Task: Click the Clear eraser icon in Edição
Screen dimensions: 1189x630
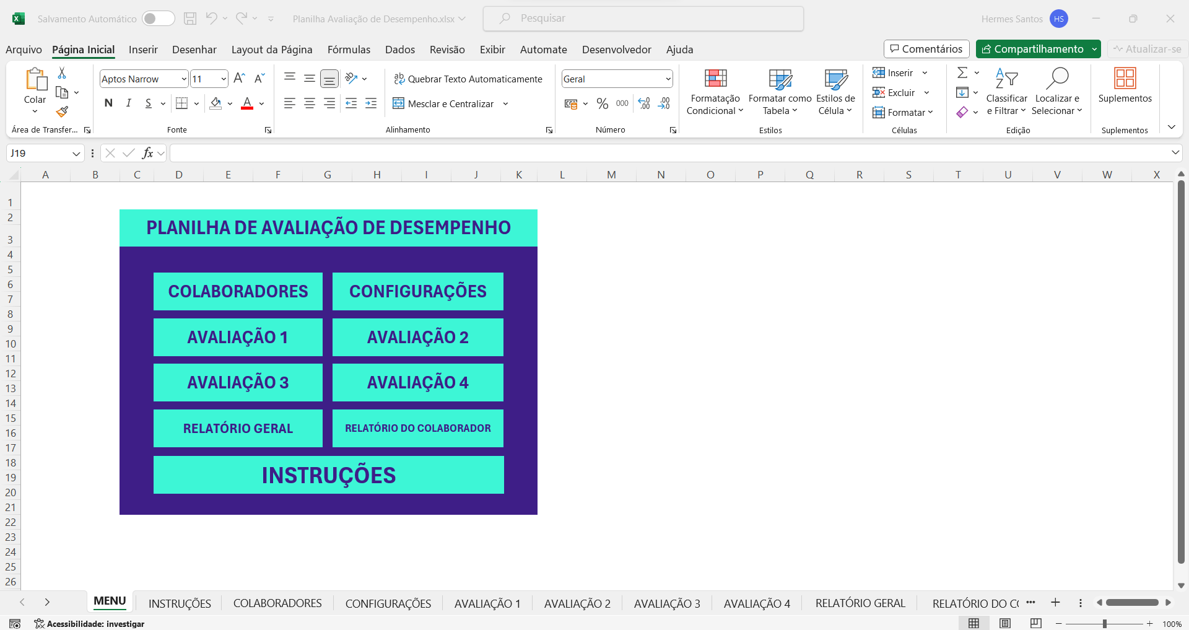Action: [x=962, y=112]
